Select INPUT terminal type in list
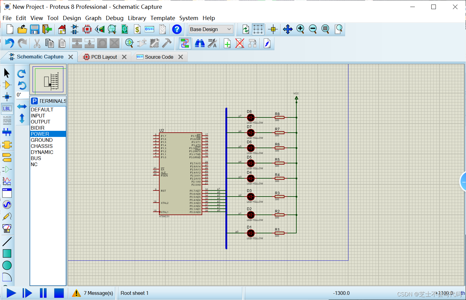The height and width of the screenshot is (300, 466). (48, 116)
